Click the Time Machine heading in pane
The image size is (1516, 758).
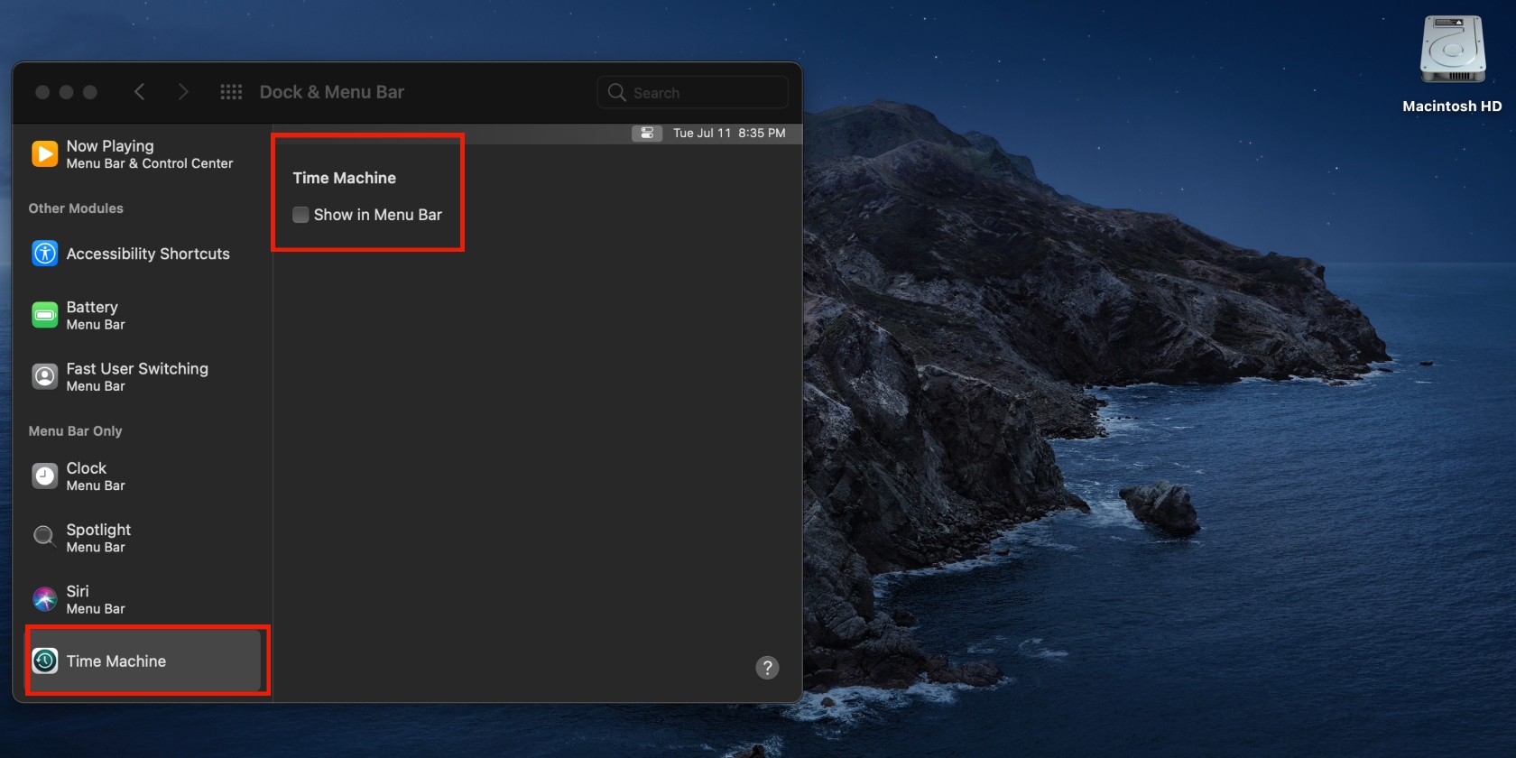pos(344,178)
